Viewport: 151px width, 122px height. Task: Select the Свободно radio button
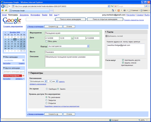[x=47, y=89]
